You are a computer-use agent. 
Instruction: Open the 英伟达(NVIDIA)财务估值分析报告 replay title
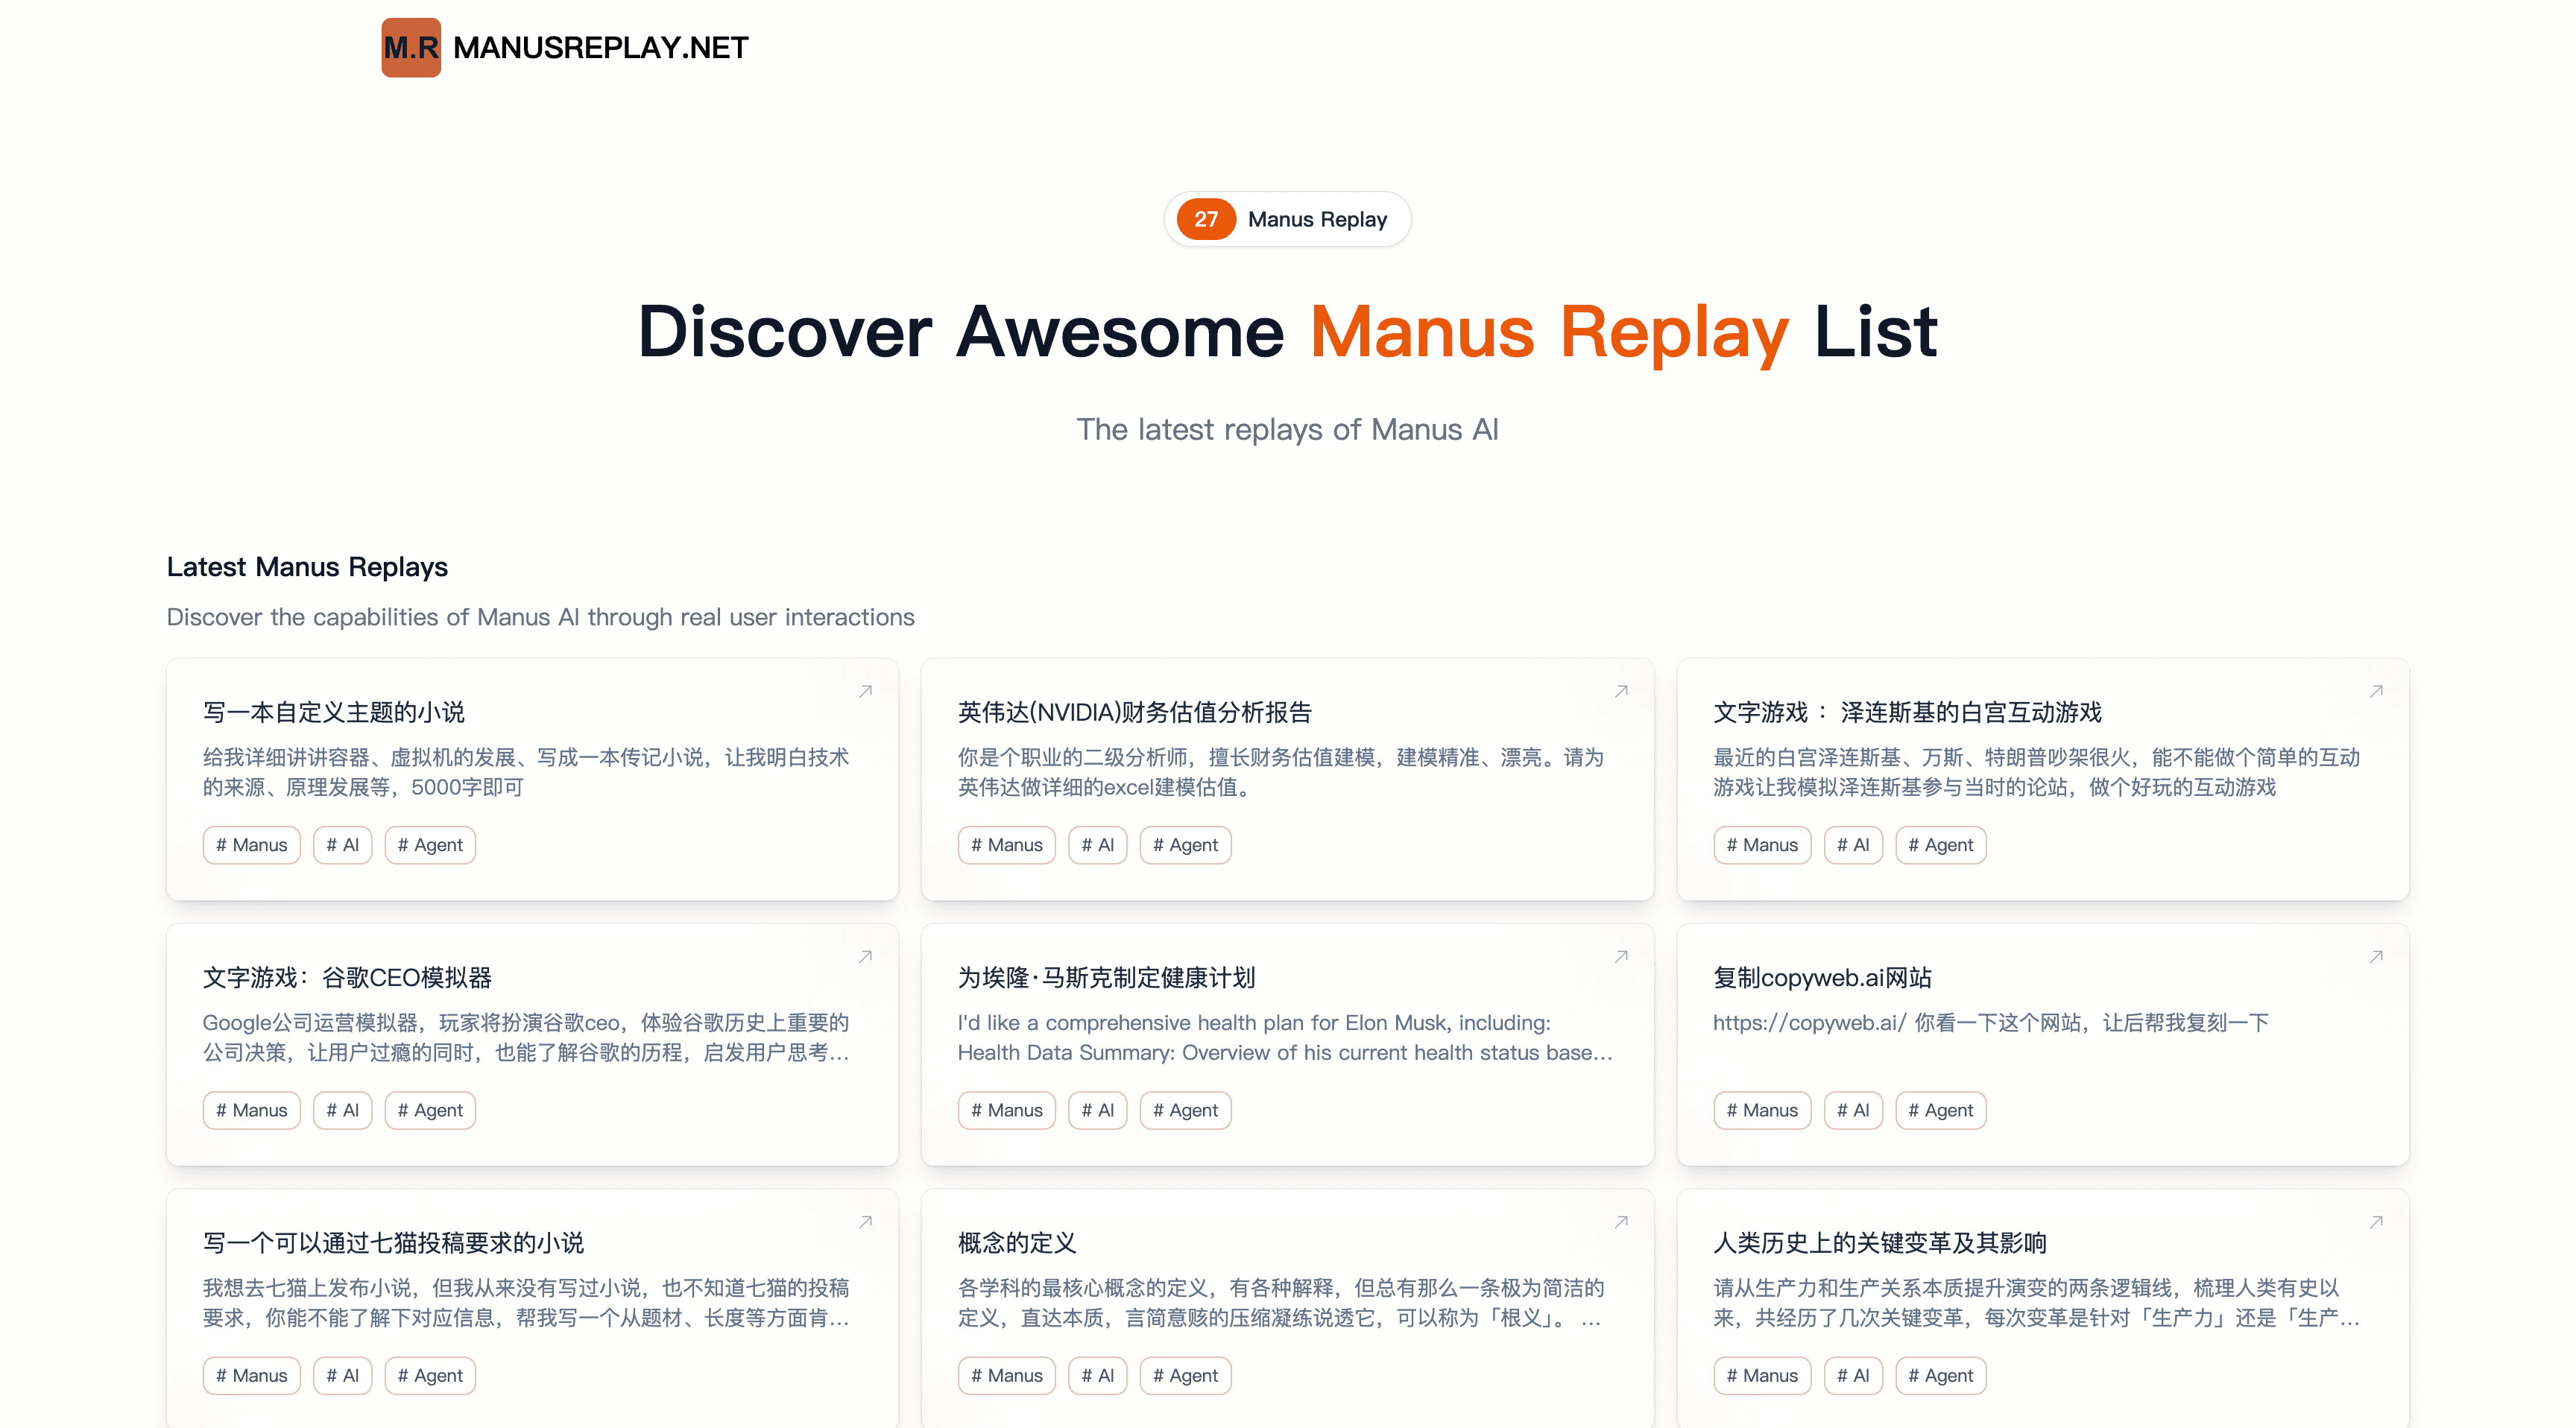point(1134,712)
